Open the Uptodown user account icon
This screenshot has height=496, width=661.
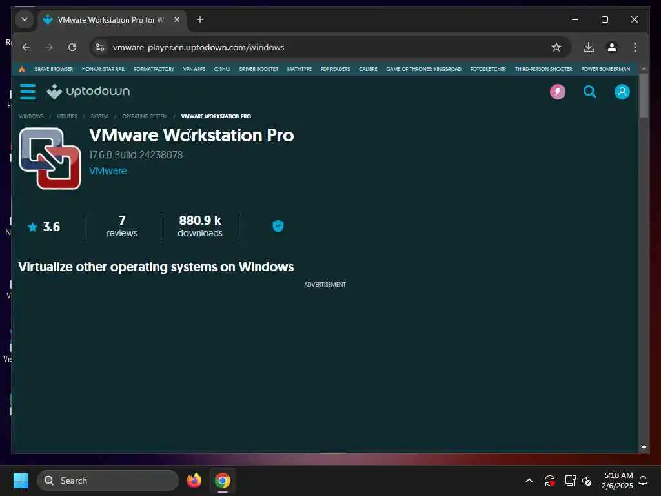point(622,92)
